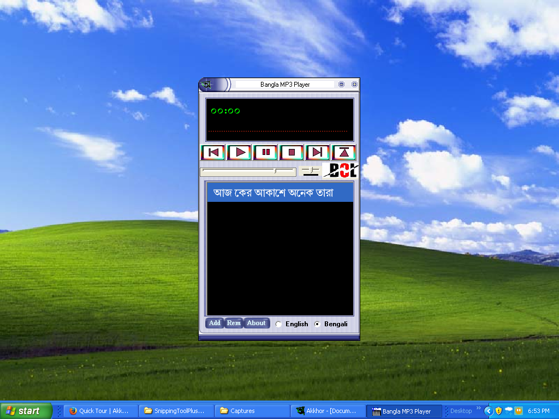
Task: Skip to the next track
Action: [x=318, y=152]
